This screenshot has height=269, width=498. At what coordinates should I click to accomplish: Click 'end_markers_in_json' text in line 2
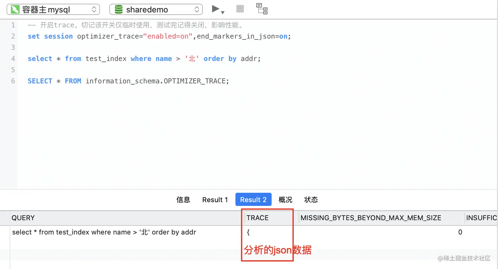(x=236, y=36)
